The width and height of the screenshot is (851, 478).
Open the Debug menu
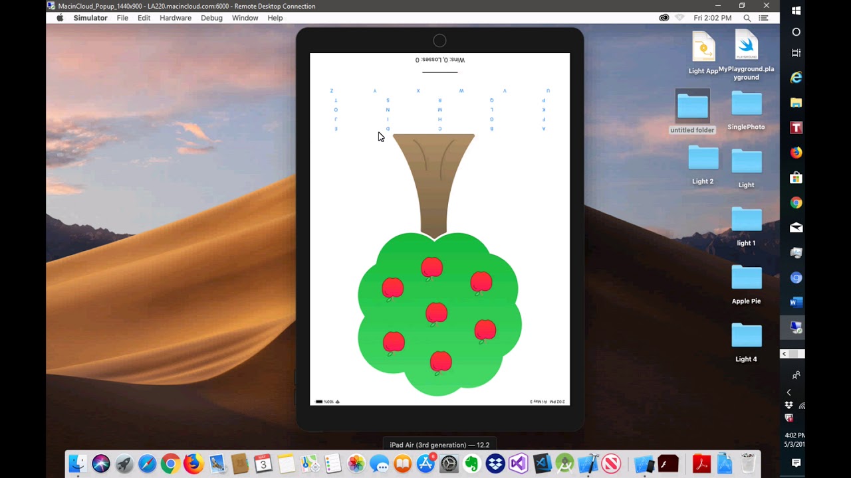click(211, 18)
